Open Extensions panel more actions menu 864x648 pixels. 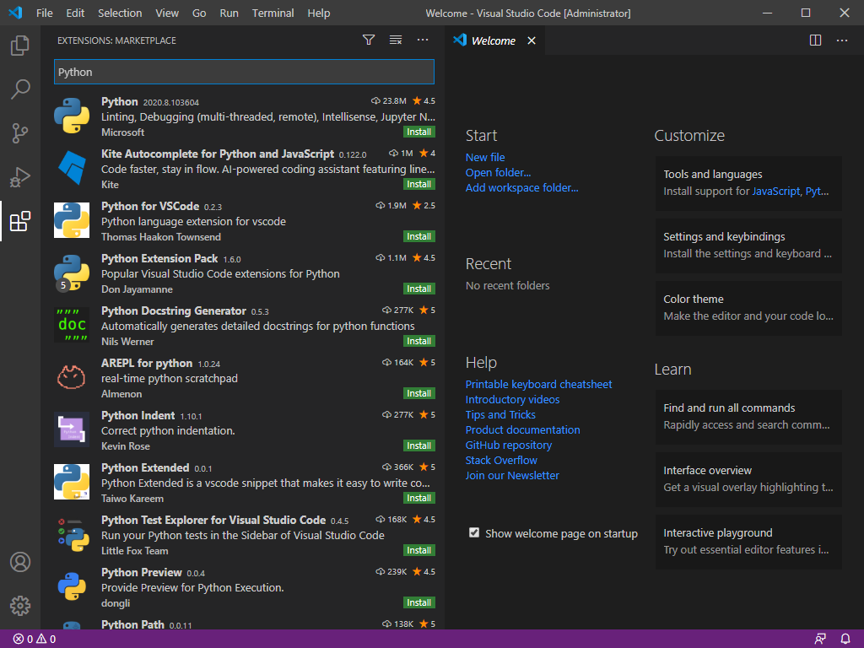tap(423, 40)
